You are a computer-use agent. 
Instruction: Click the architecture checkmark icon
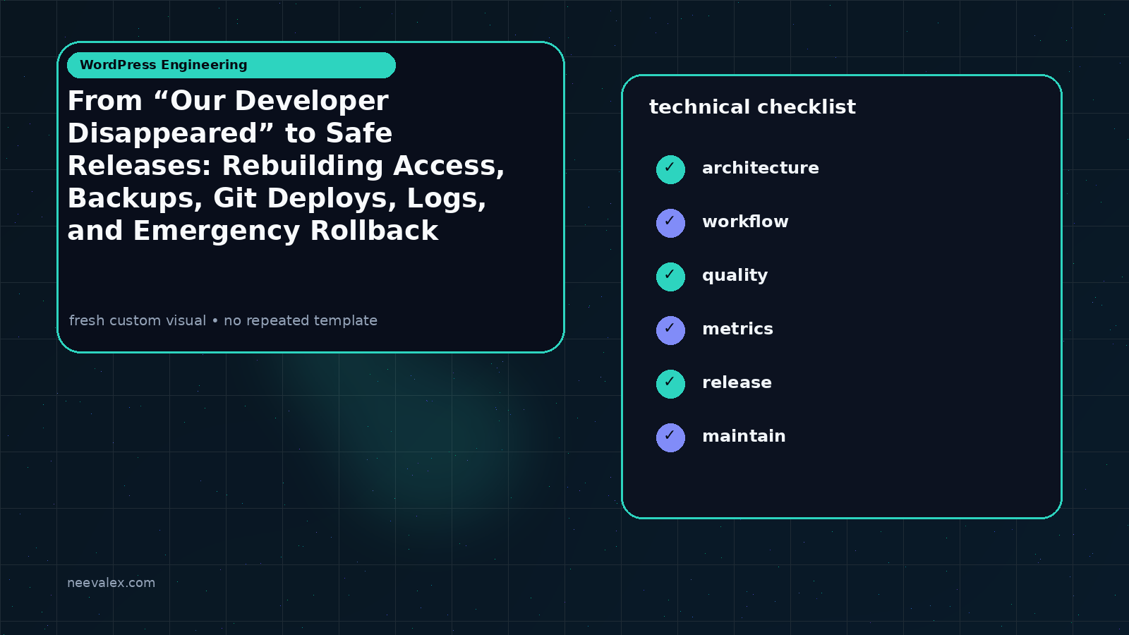click(670, 169)
